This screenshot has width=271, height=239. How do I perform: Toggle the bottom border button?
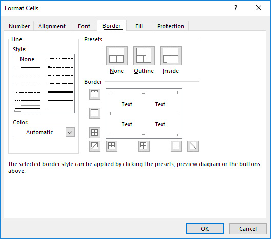click(x=95, y=133)
